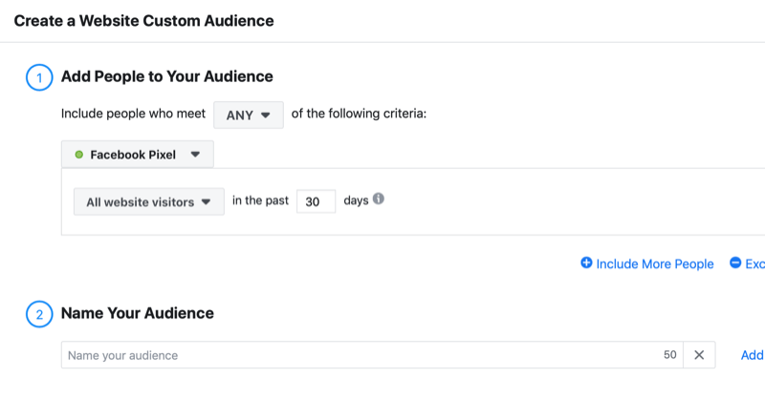Click the info icon next to days
The image size is (765, 399).
point(379,200)
